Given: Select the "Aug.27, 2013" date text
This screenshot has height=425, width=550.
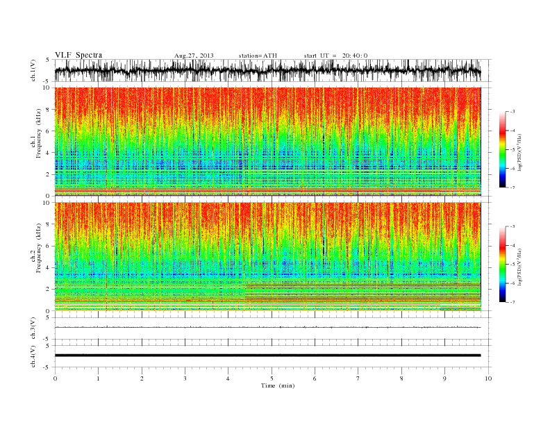Looking at the screenshot, I should point(194,56).
